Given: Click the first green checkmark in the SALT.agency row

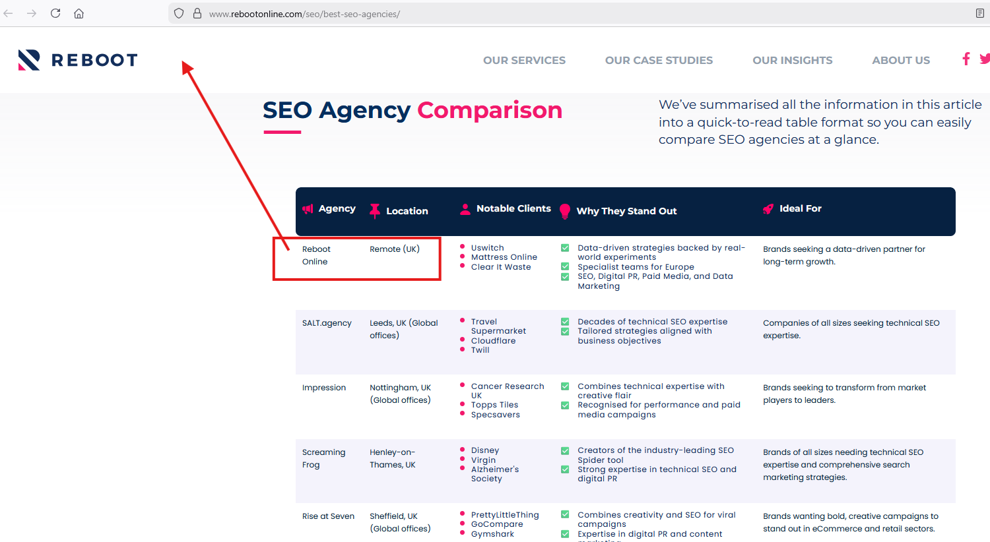Looking at the screenshot, I should pos(565,322).
